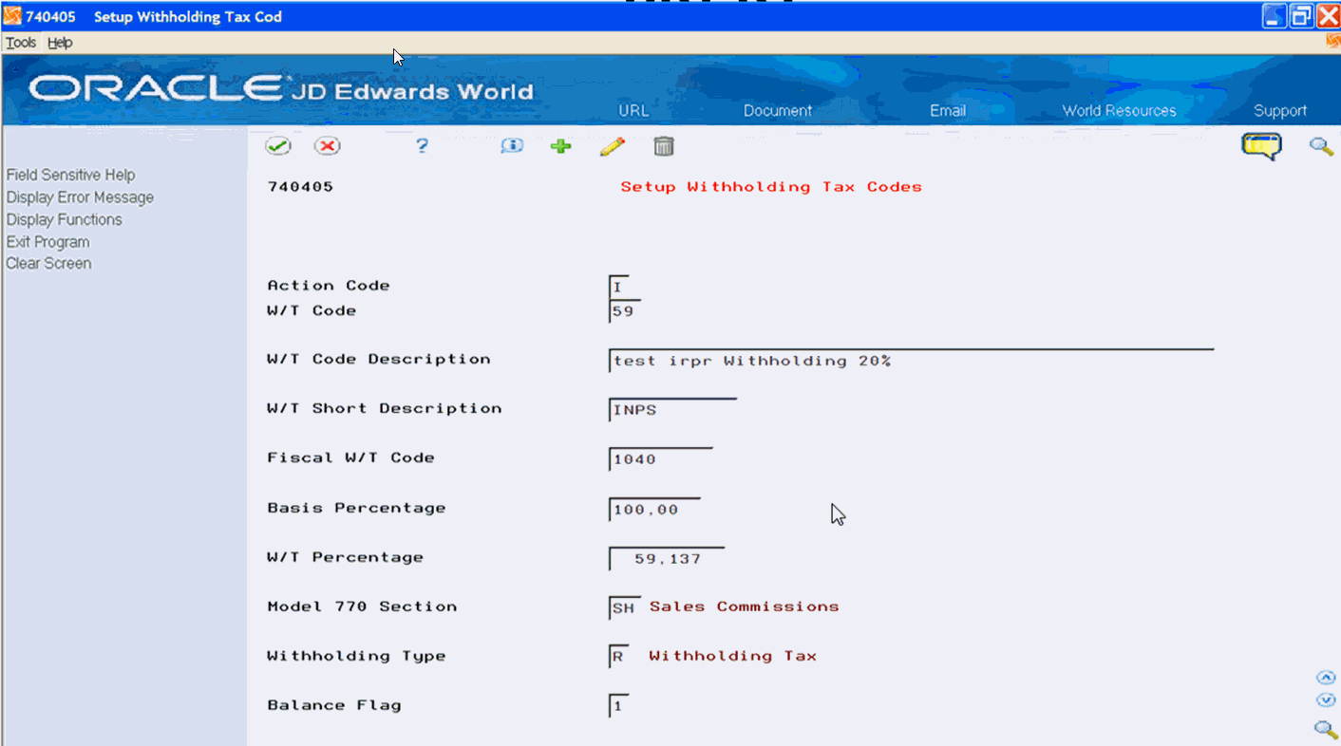
Task: Open help with the blue question mark icon
Action: tap(423, 146)
